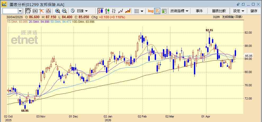
Task: Click the Chg +0.100 (+0.118%) value
Action: [108, 17]
